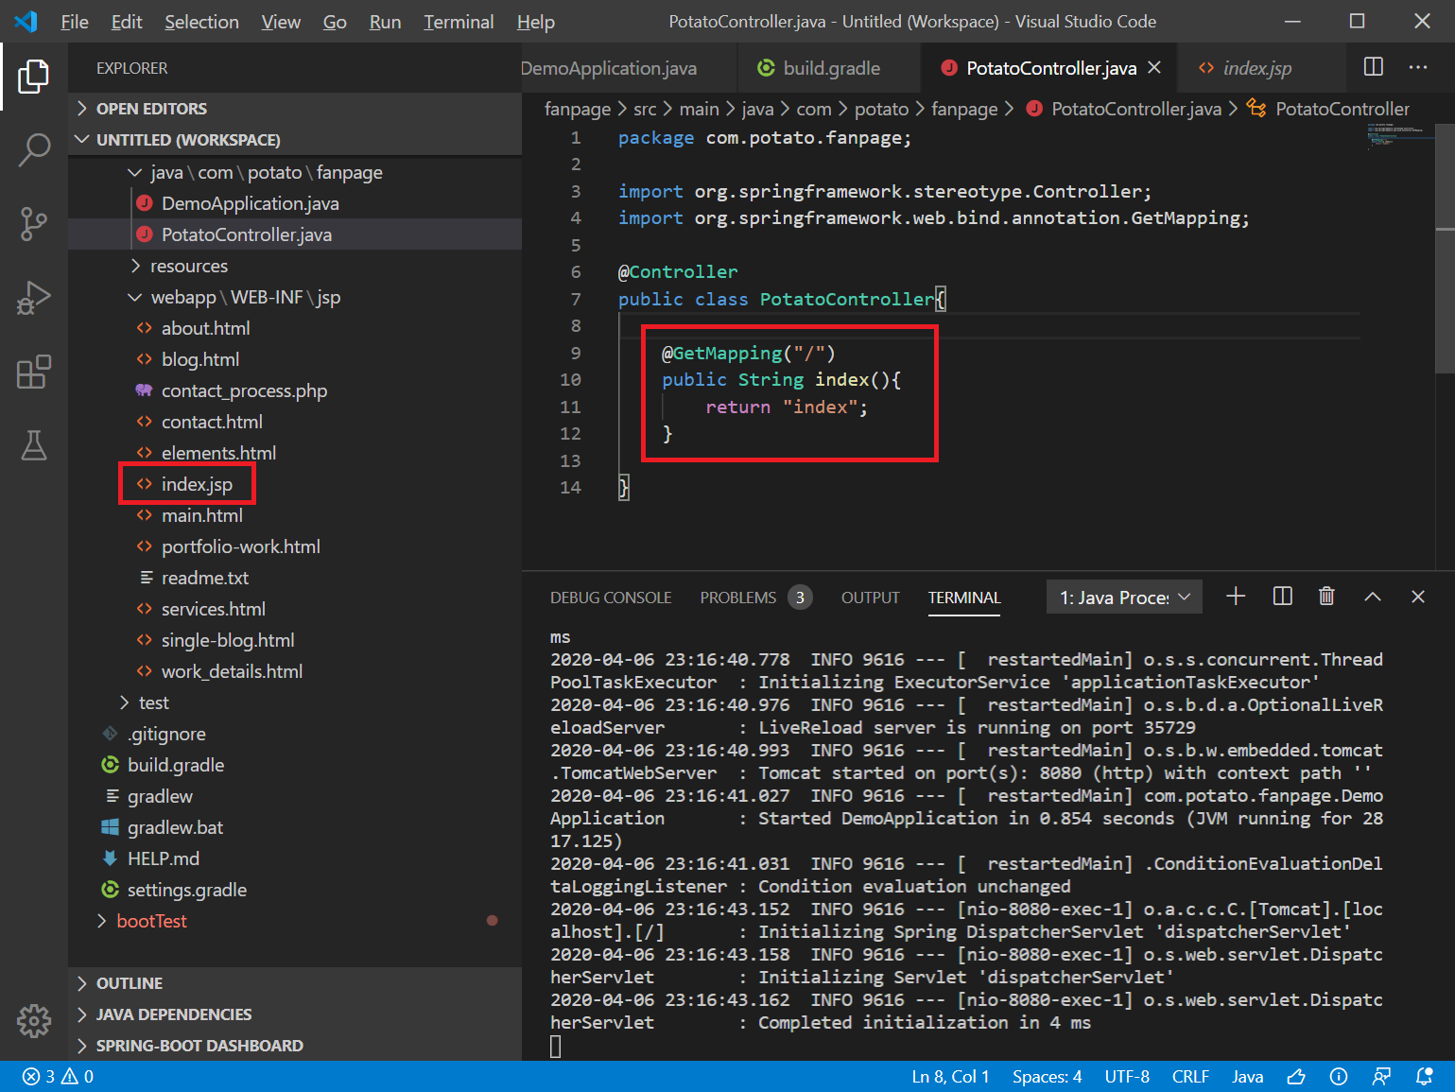Open the Go menu

(335, 22)
